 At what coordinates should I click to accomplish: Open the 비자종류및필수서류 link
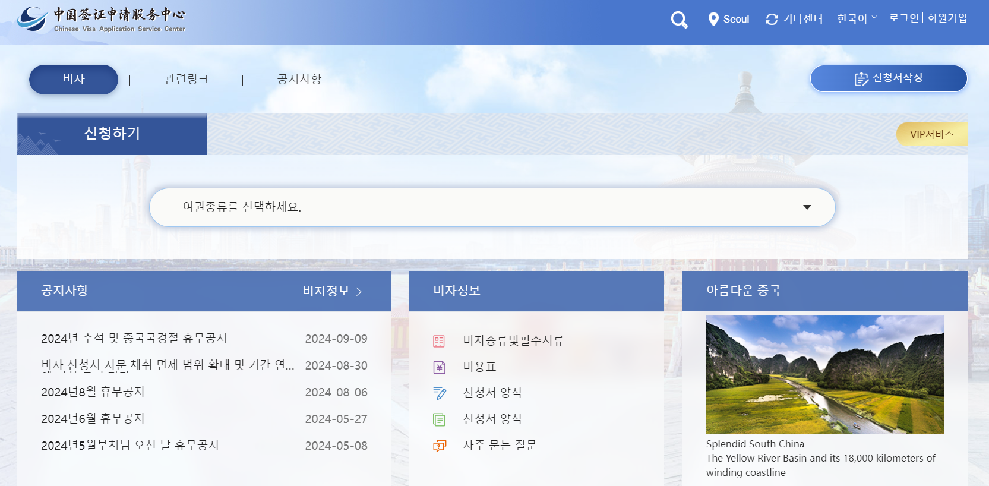point(513,340)
